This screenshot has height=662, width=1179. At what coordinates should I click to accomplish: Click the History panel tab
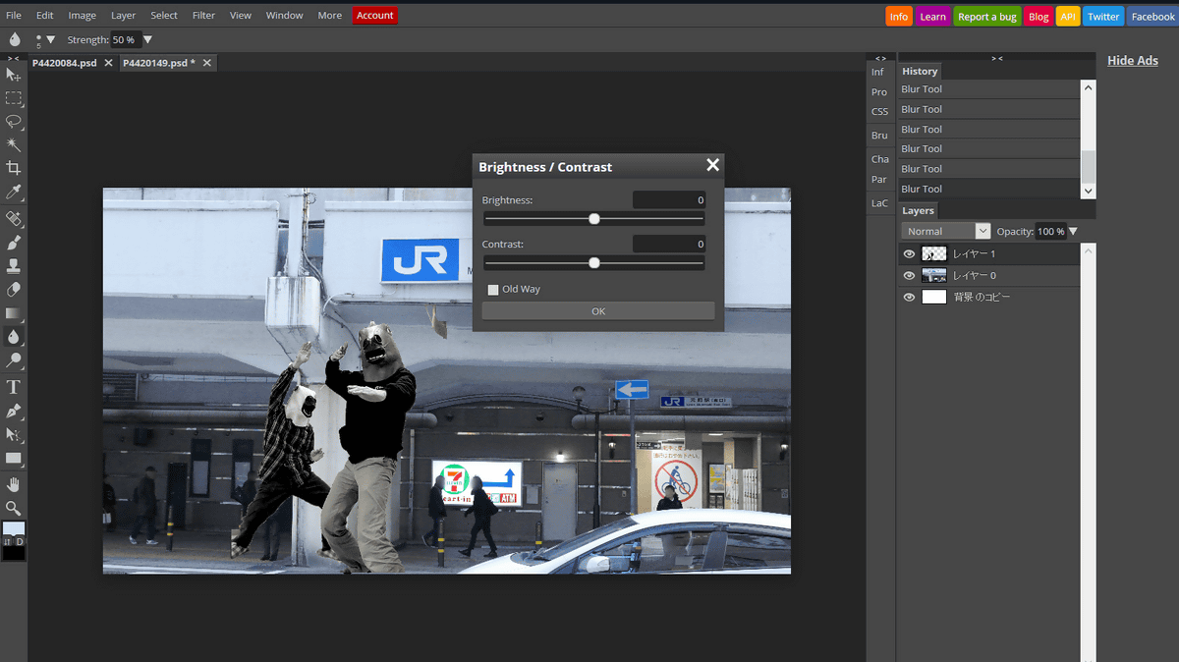920,71
